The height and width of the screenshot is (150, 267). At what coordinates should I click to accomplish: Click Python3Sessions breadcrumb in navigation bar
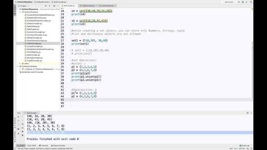pyautogui.click(x=25, y=2)
